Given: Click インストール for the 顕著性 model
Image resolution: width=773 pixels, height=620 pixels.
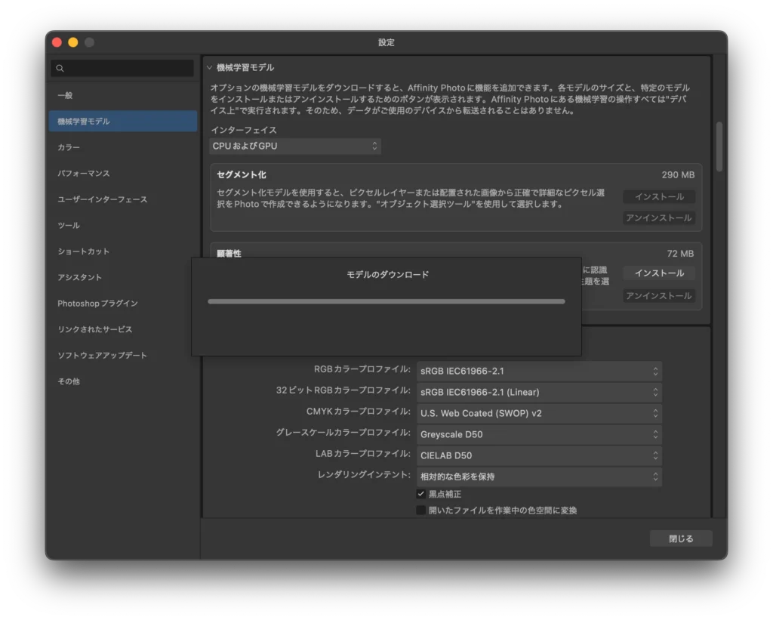Looking at the screenshot, I should (x=659, y=273).
